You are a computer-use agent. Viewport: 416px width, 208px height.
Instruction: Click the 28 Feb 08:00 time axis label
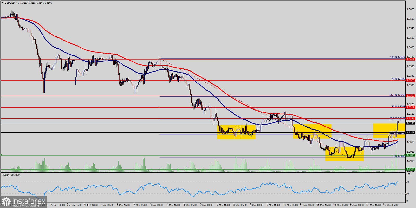click(91, 205)
